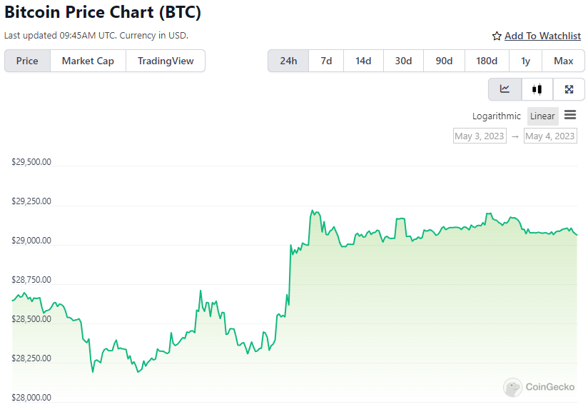Select the 24h time range
This screenshot has width=588, height=412.
point(288,61)
